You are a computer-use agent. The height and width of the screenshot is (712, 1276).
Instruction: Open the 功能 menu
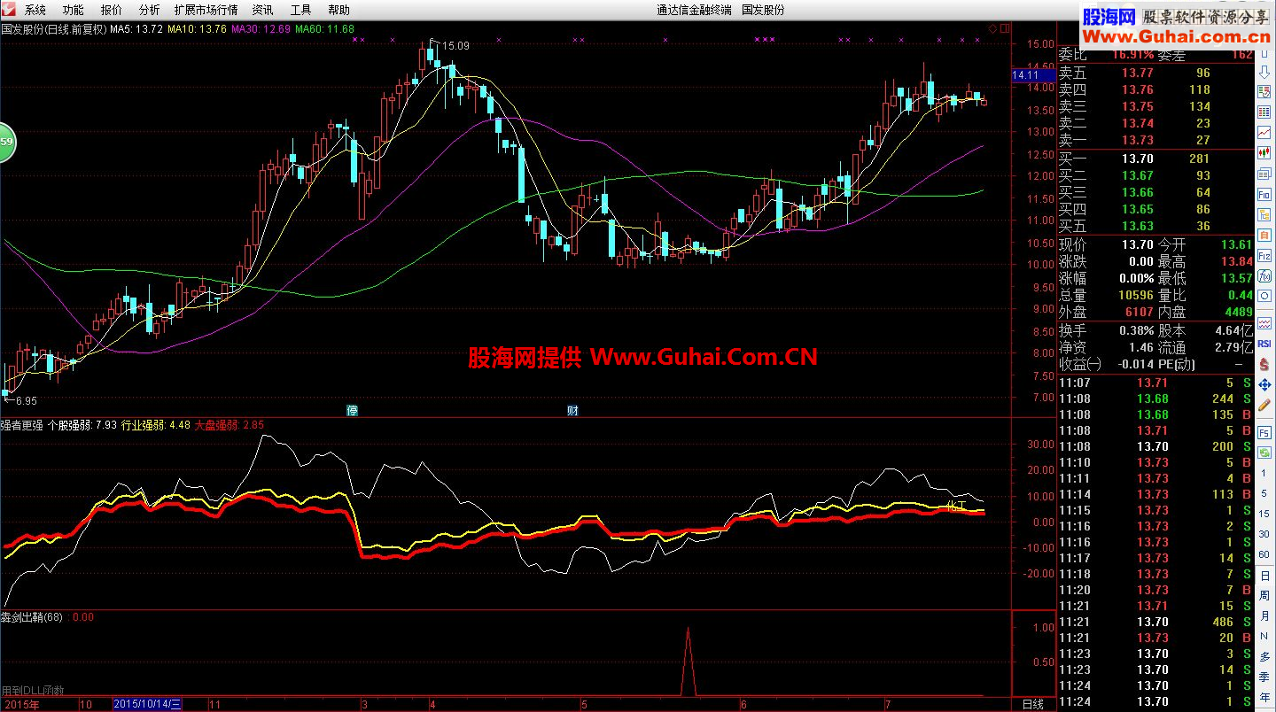tap(74, 10)
